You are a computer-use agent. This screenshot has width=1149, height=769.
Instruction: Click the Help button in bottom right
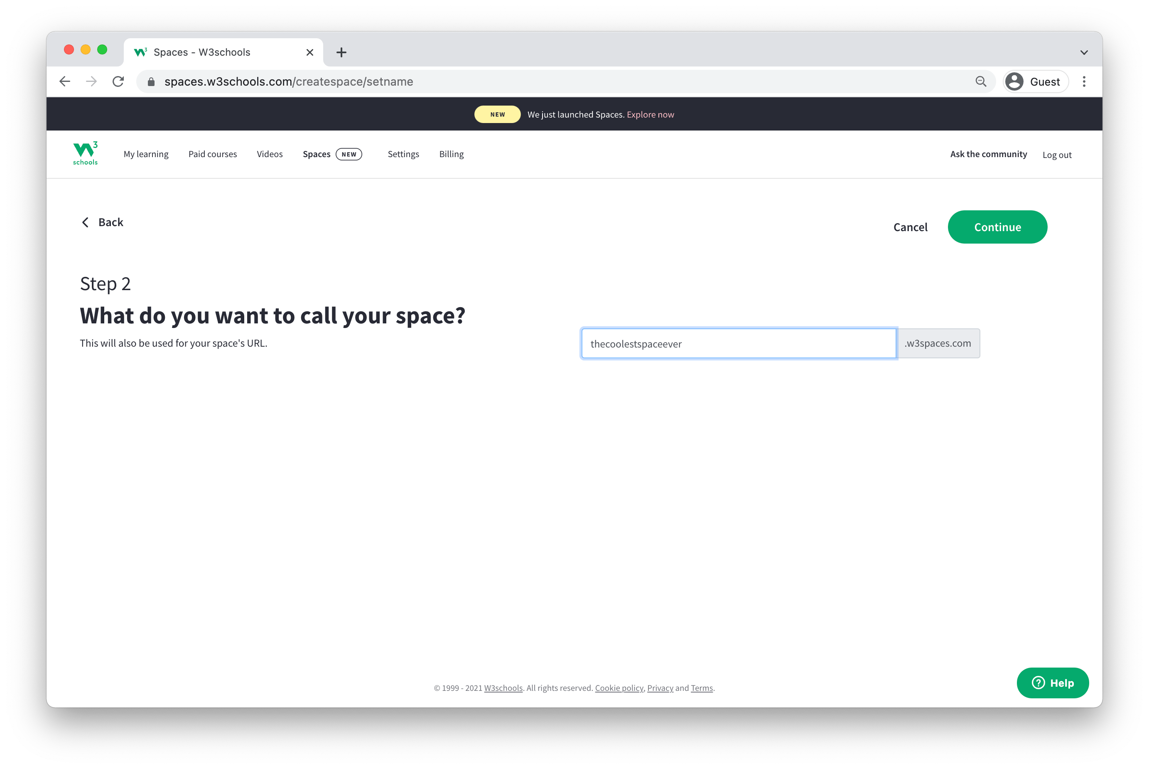1053,682
